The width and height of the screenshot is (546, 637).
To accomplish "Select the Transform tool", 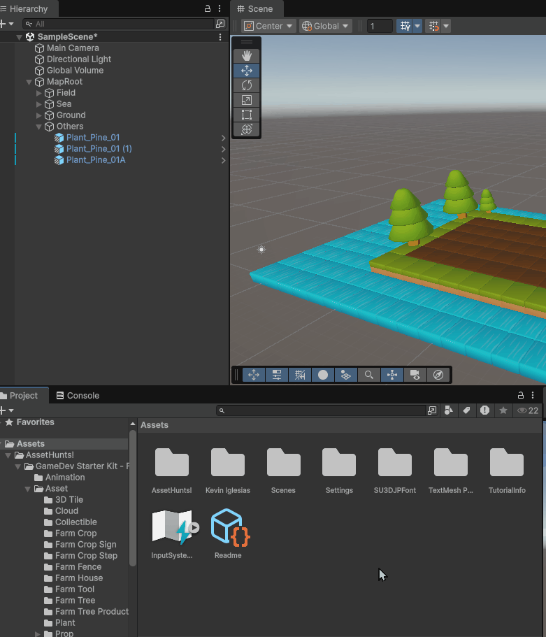I will [x=247, y=129].
